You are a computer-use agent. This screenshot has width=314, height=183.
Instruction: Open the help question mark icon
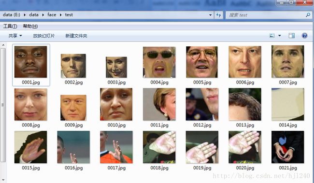pos(304,36)
